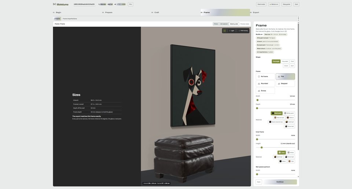
Task: Click the Back button
Action: click(259, 182)
